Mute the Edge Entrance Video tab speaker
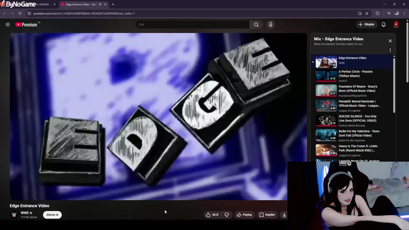This screenshot has width=409, height=230. point(100,4)
